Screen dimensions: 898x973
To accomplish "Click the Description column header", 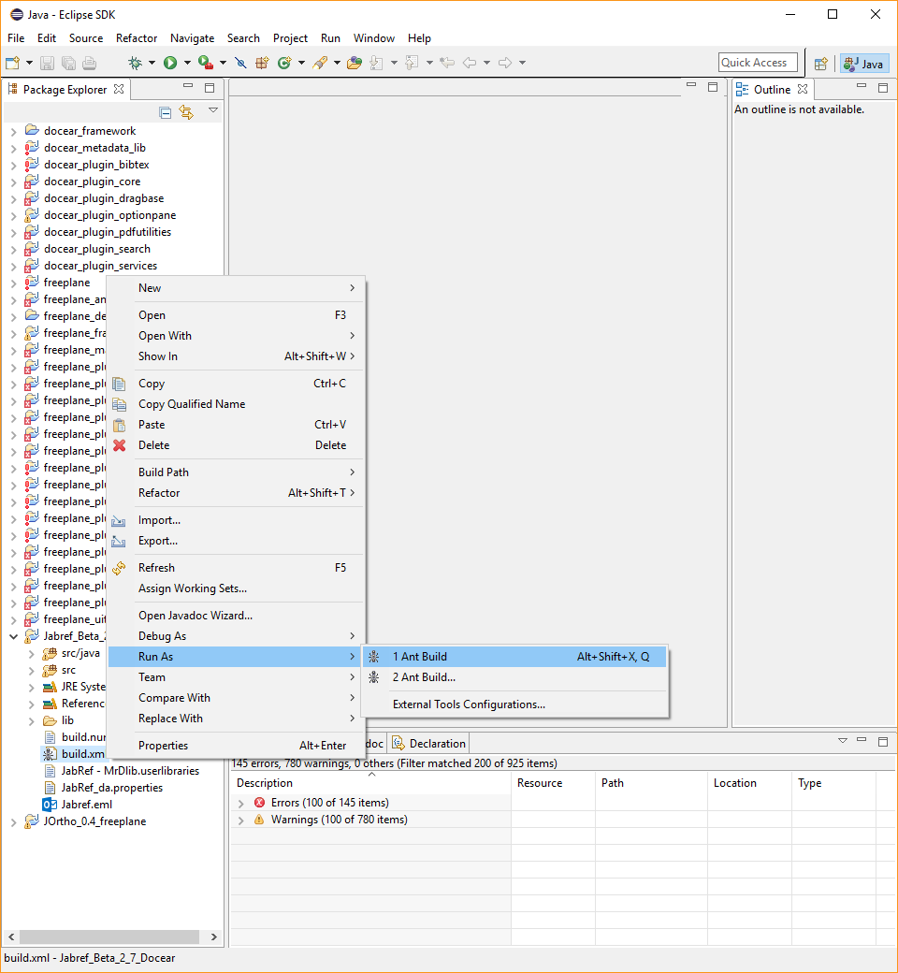I will click(x=370, y=783).
